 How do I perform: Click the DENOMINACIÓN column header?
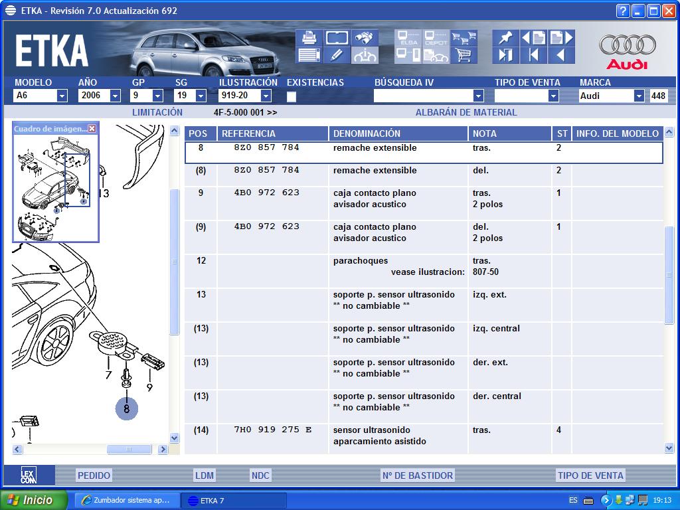click(398, 133)
